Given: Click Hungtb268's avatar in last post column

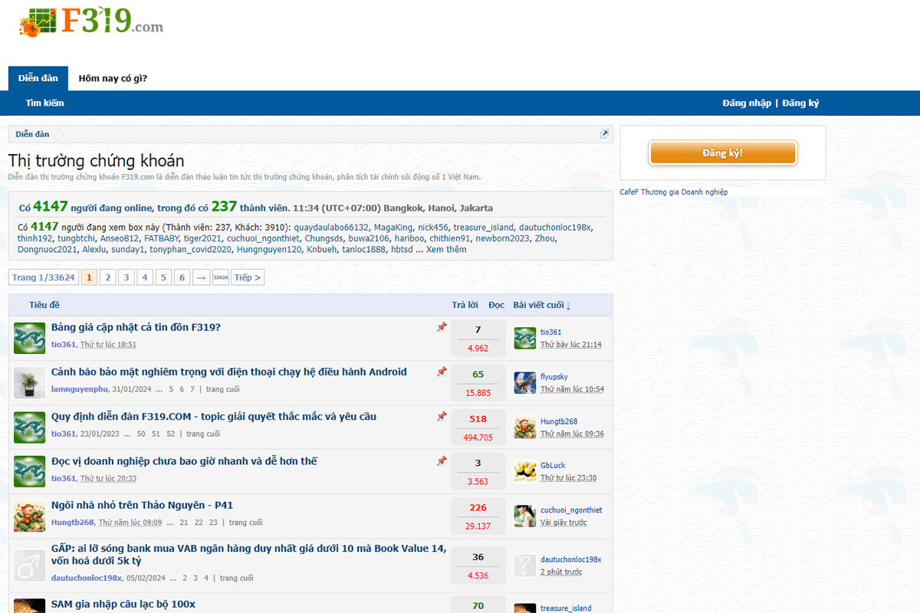Looking at the screenshot, I should tap(525, 428).
